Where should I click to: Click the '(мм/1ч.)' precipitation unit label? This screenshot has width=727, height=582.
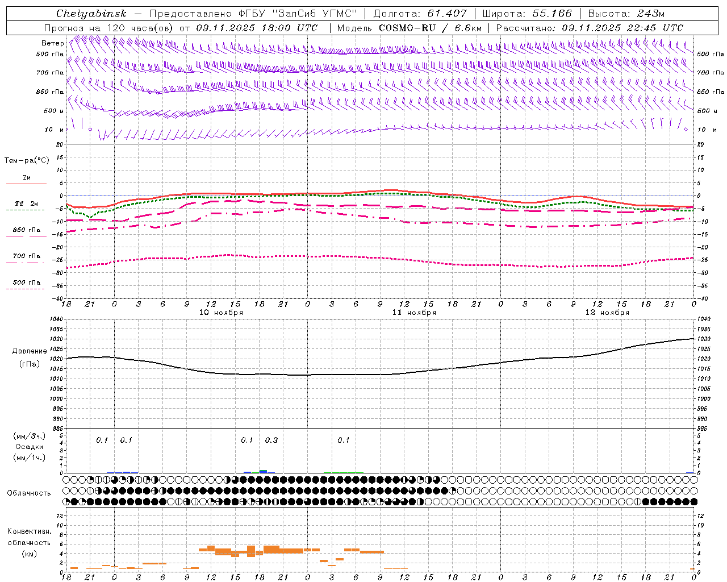[x=30, y=458]
